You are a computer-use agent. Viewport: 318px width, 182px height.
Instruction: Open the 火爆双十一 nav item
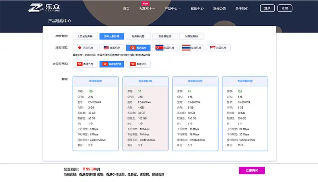[147, 8]
